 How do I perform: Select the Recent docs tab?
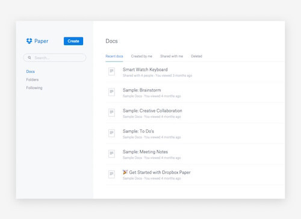pyautogui.click(x=114, y=57)
